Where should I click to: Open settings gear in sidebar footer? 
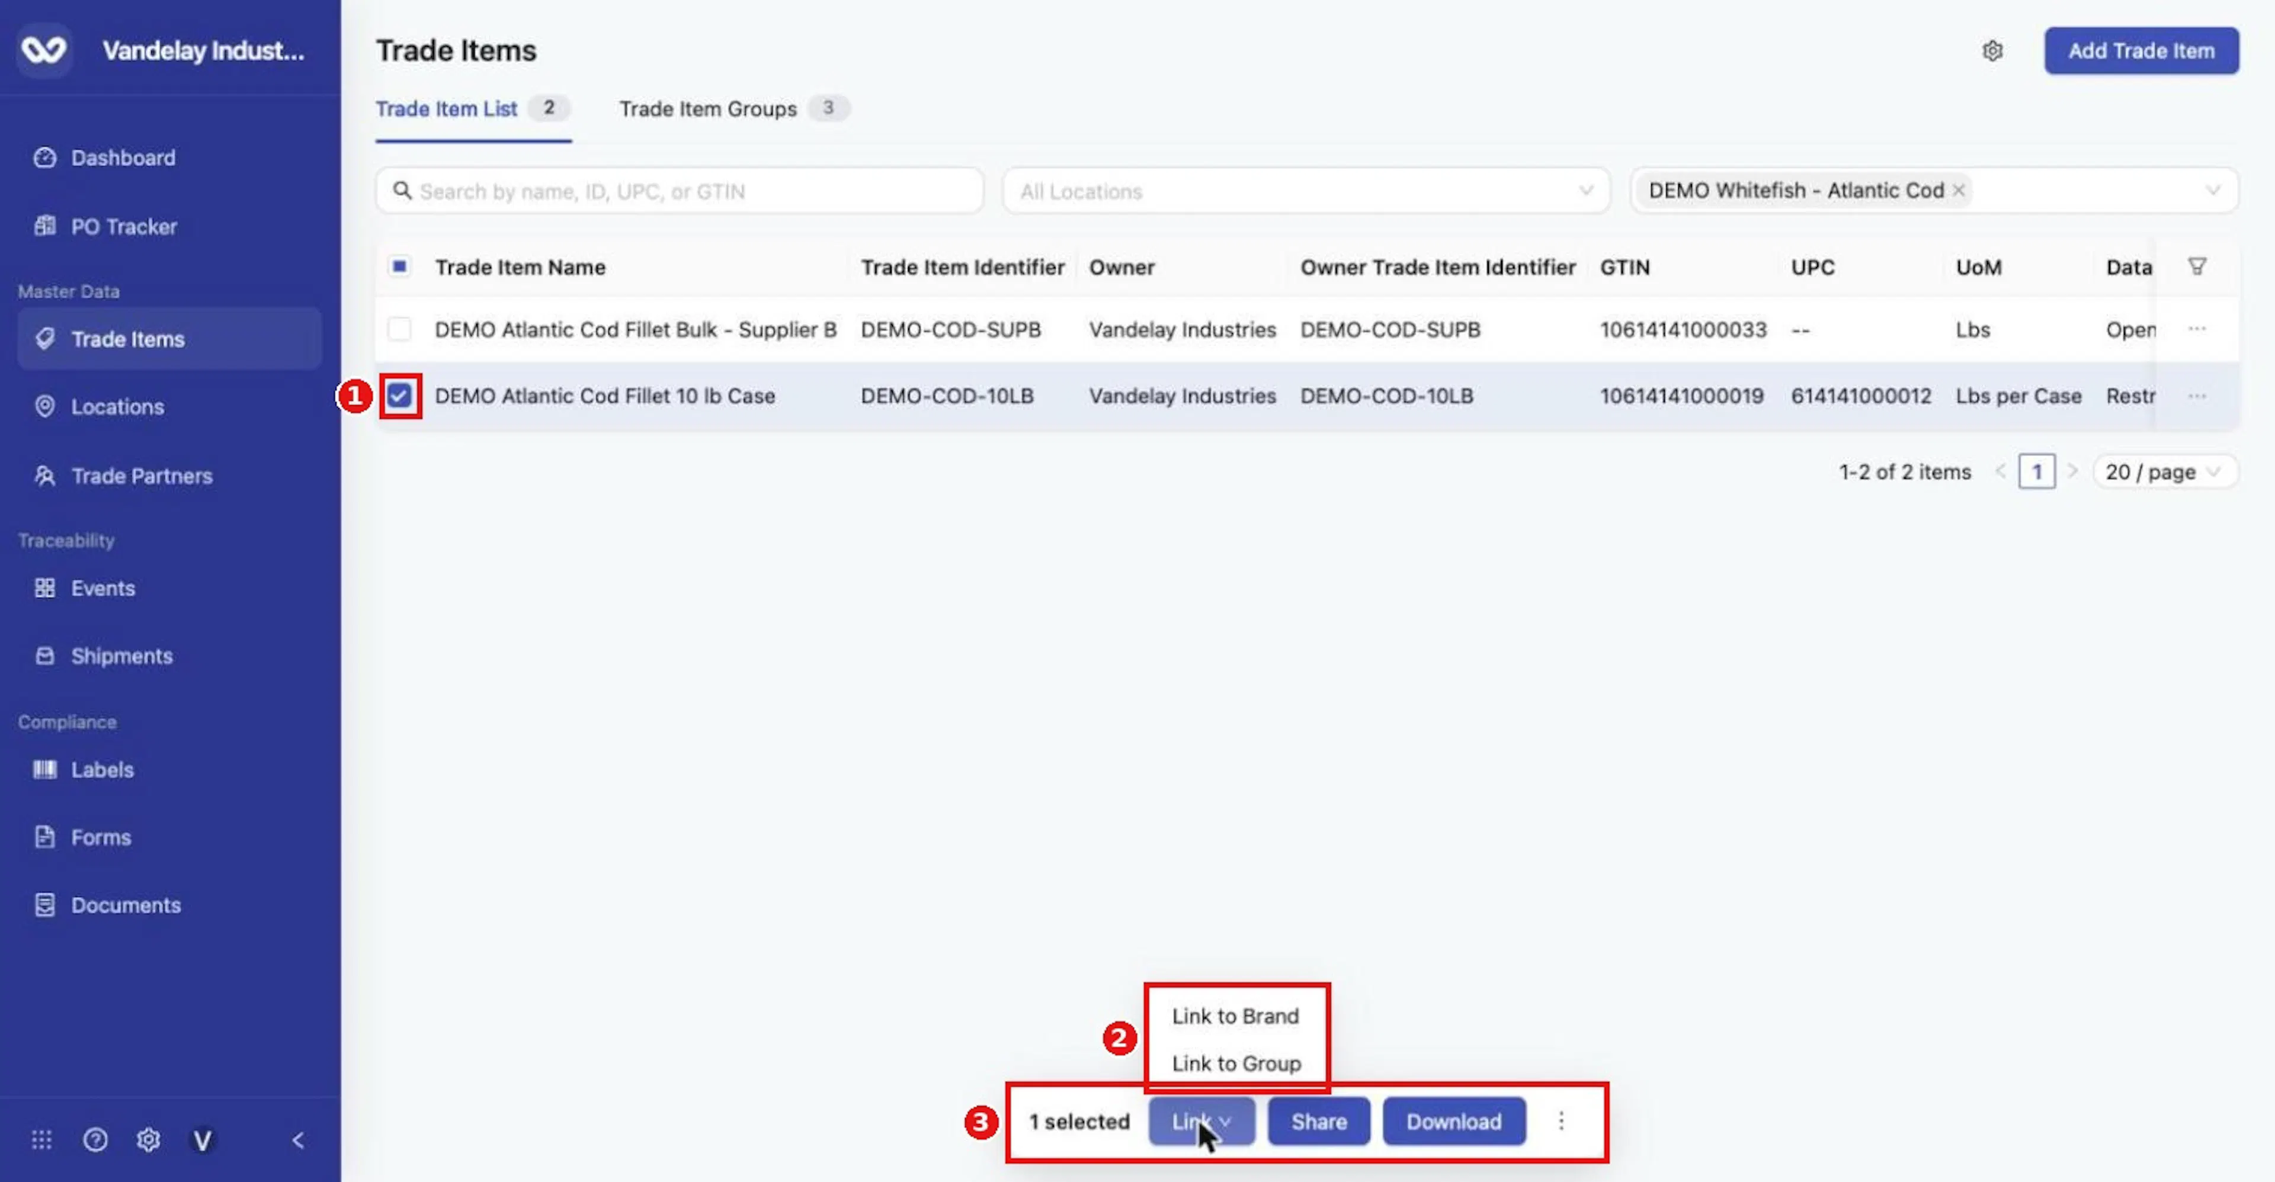148,1139
